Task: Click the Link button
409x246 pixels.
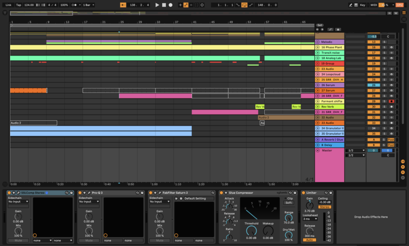Action: pyautogui.click(x=8, y=5)
